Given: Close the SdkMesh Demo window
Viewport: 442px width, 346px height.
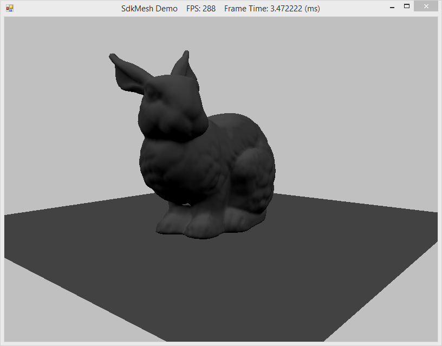Looking at the screenshot, I should click(x=425, y=6).
